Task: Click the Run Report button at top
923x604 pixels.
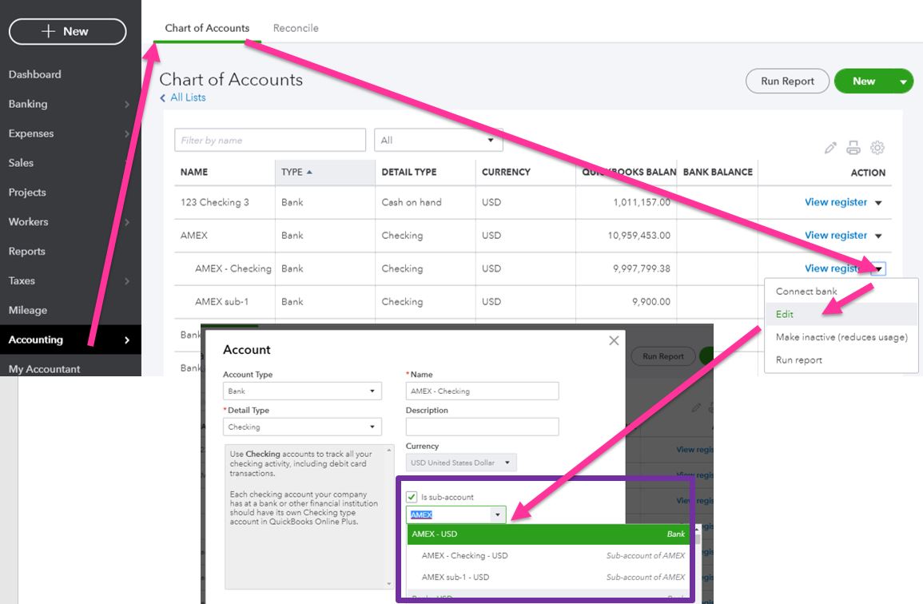Action: tap(788, 81)
